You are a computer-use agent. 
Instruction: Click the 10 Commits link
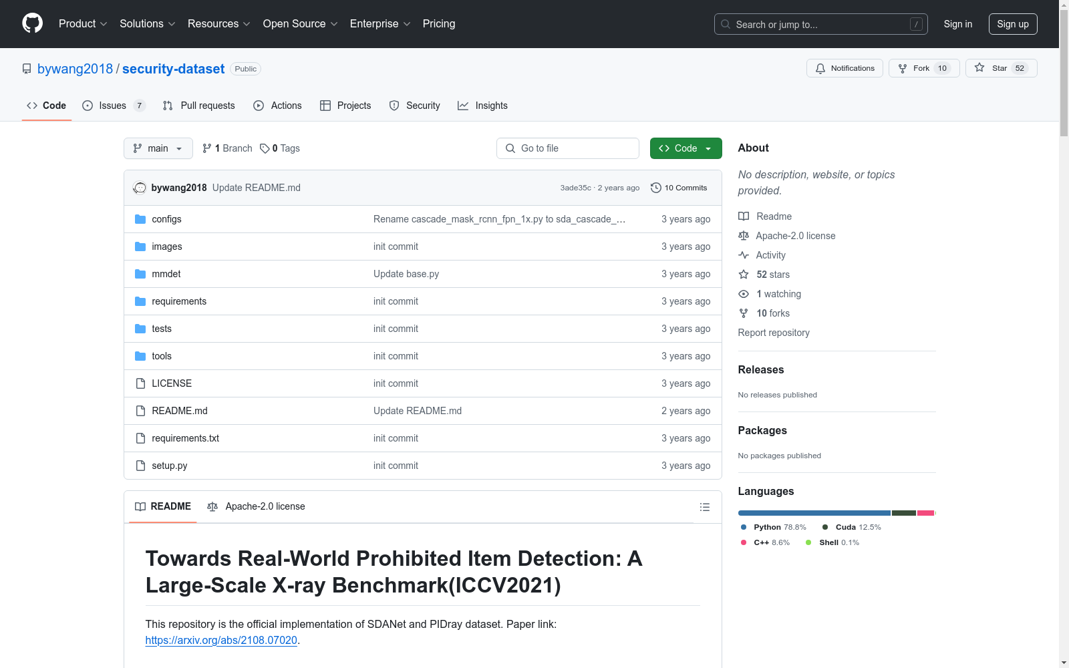pos(679,188)
